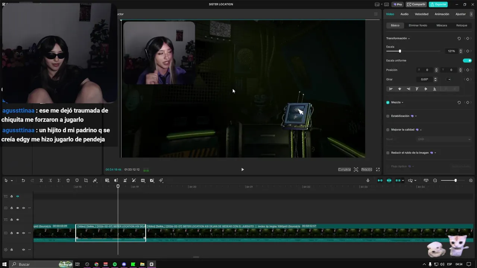This screenshot has height=268, width=477.
Task: Open the Eliminar fondo sub-tab
Action: point(418,25)
